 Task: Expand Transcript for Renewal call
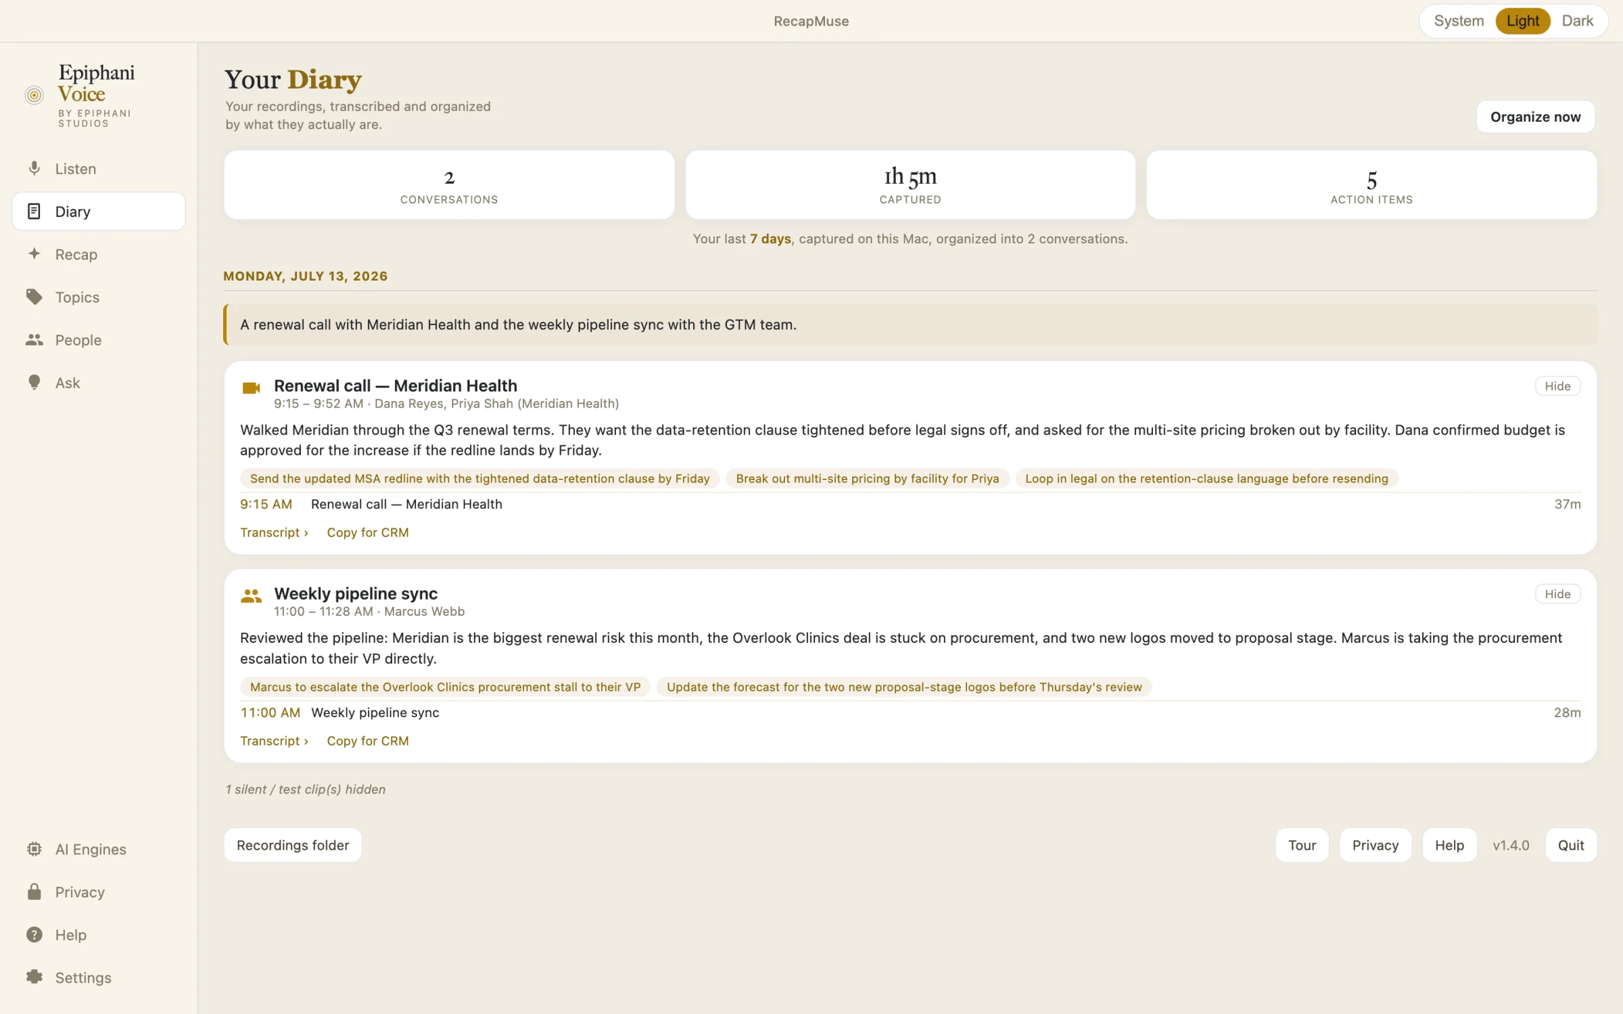(274, 533)
